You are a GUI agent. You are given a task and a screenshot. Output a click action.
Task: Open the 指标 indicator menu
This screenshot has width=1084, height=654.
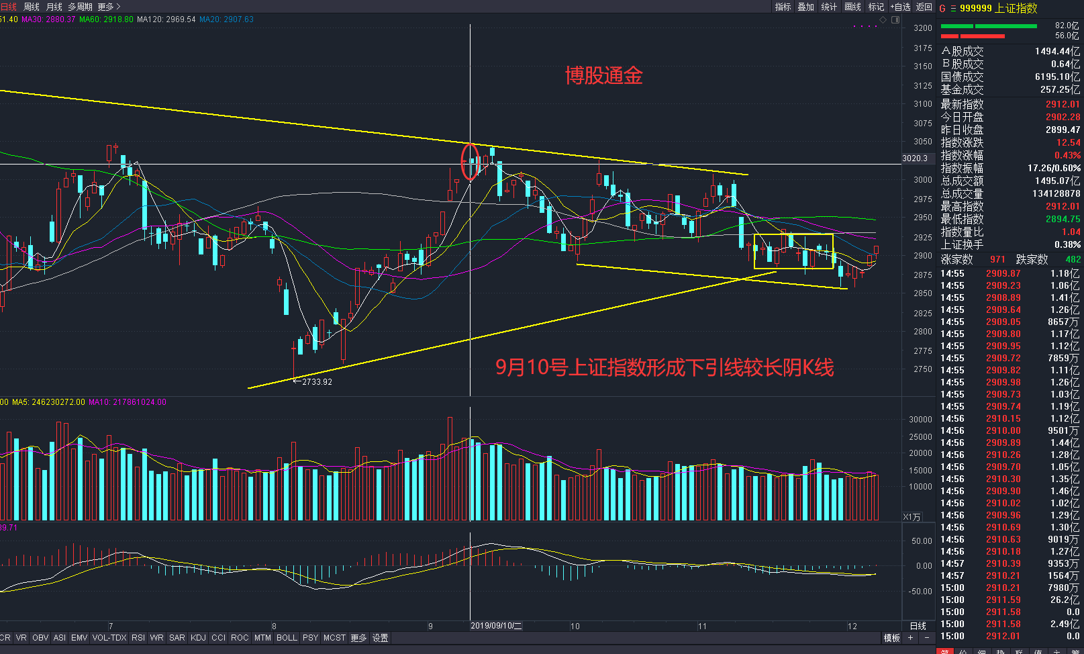[x=783, y=7]
